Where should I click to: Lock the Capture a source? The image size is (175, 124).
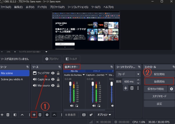(58, 79)
